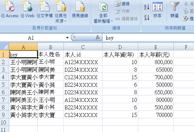
Task: Click cell B2 with 王小明
Action: pos(51,62)
